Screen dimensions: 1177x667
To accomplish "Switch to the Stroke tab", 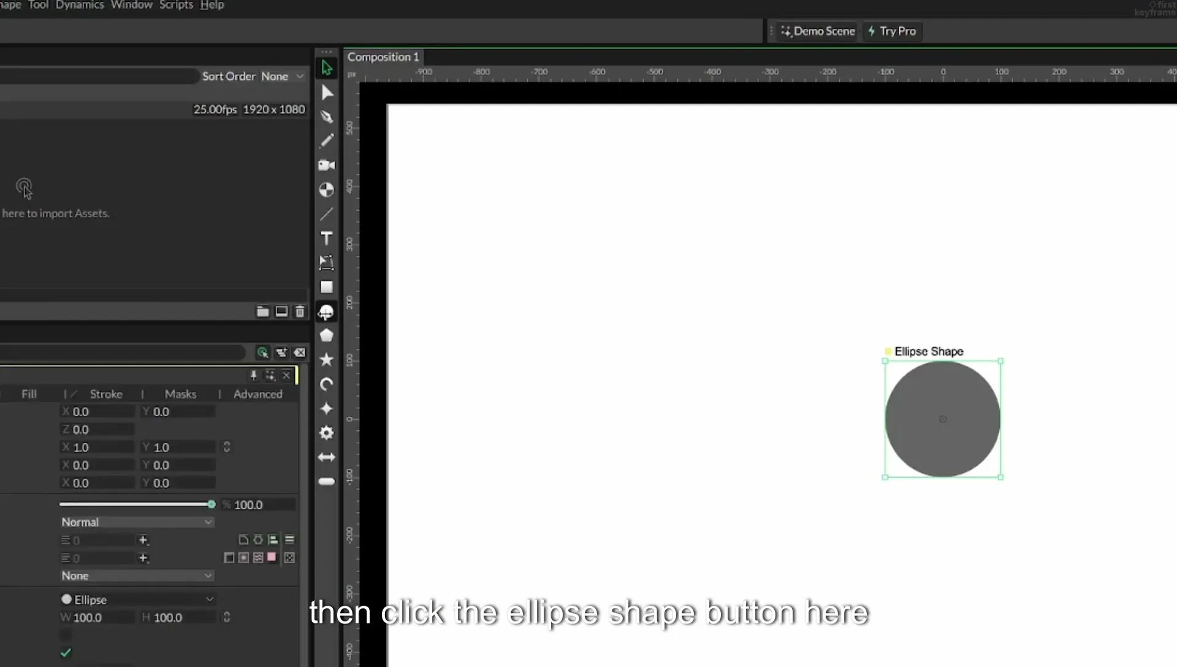I will coord(106,394).
